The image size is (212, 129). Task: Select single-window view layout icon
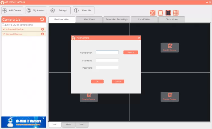coord(160,13)
